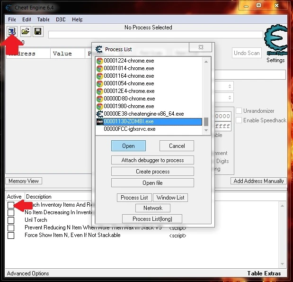Open the Table menu

coord(43,19)
